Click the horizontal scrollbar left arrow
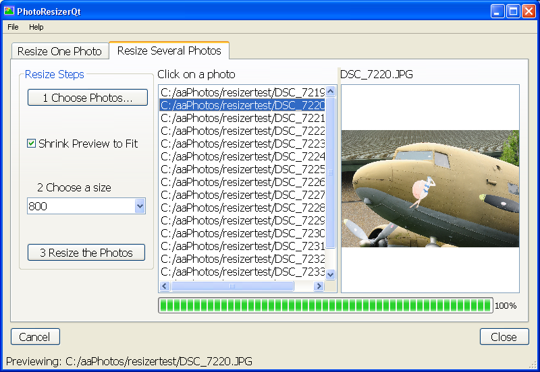This screenshot has width=540, height=372. [164, 286]
